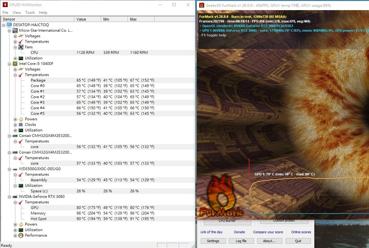Click the Utilization icon under WDS500G3X0C
Image resolution: width=369 pixels, height=248 pixels.
pyautogui.click(x=21, y=185)
